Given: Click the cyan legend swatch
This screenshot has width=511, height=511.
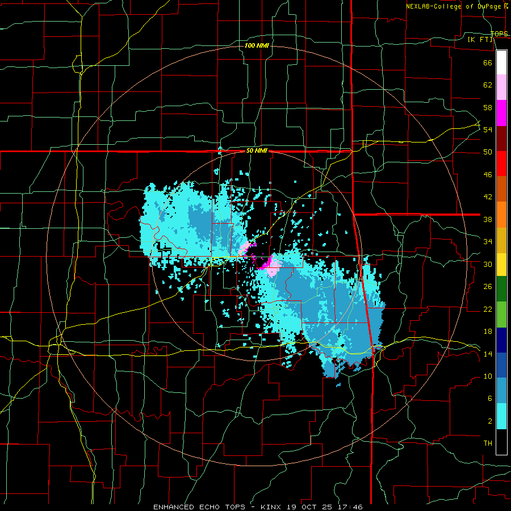Looking at the screenshot, I should coord(501,416).
